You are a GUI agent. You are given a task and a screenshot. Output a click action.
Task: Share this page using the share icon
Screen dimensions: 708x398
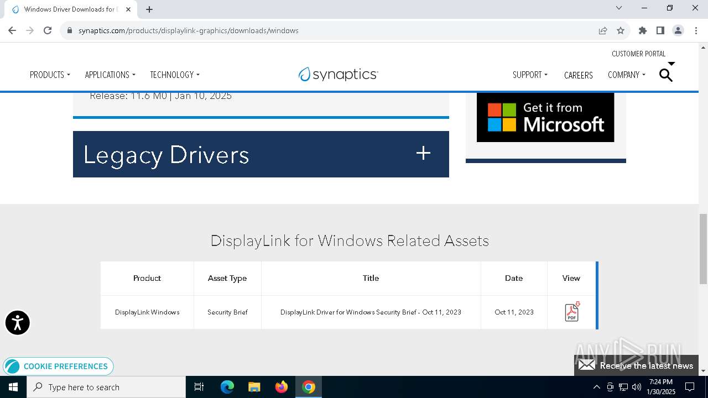[x=603, y=30]
